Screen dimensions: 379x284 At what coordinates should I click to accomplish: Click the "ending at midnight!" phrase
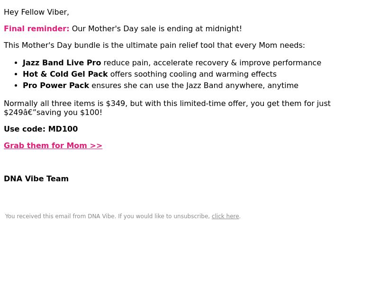click(204, 28)
